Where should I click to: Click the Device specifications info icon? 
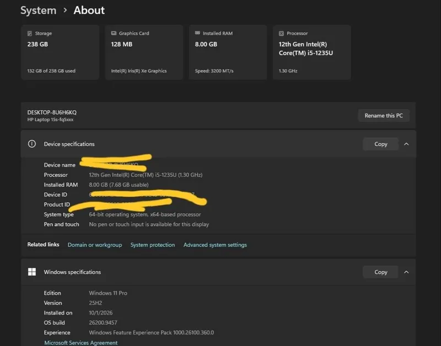click(32, 144)
